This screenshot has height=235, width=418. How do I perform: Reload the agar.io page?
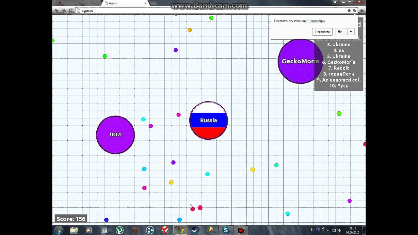click(71, 10)
